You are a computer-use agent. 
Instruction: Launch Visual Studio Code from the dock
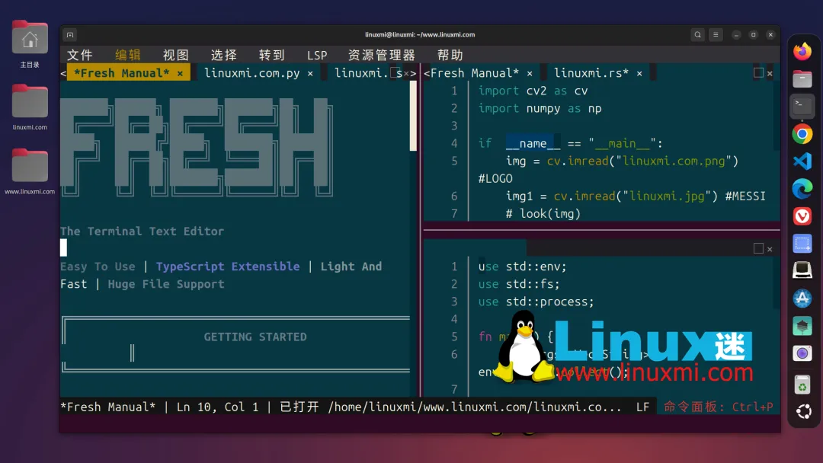[802, 161]
